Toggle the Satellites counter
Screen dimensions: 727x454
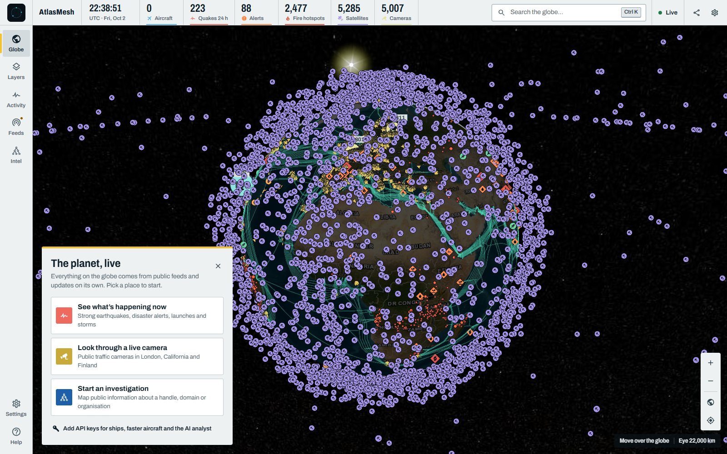coord(353,12)
